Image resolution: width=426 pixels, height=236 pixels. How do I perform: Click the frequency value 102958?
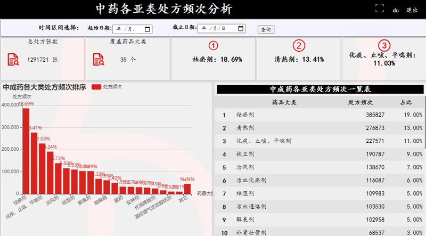375,219
